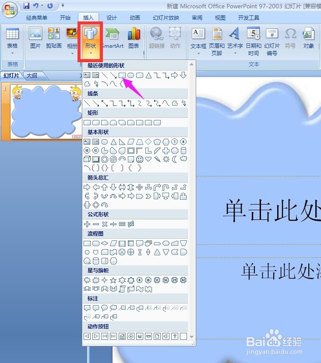
Task: Save the presentation from quick access toolbar
Action: click(x=27, y=6)
